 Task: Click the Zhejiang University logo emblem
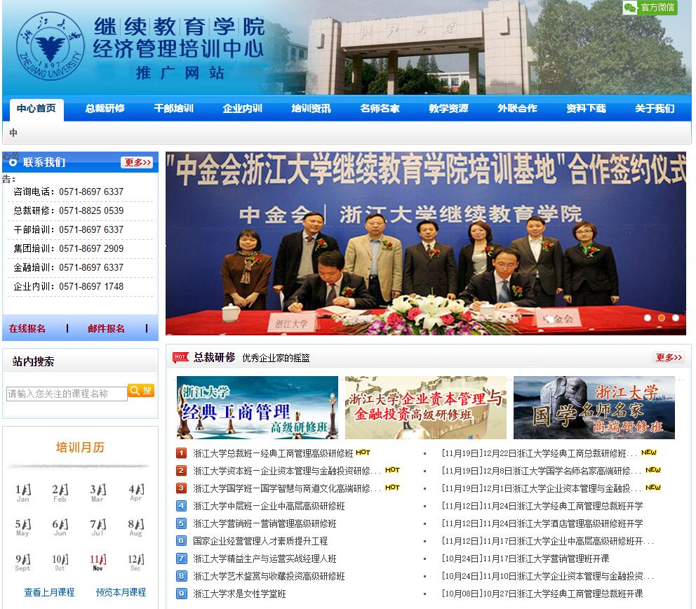tap(50, 46)
